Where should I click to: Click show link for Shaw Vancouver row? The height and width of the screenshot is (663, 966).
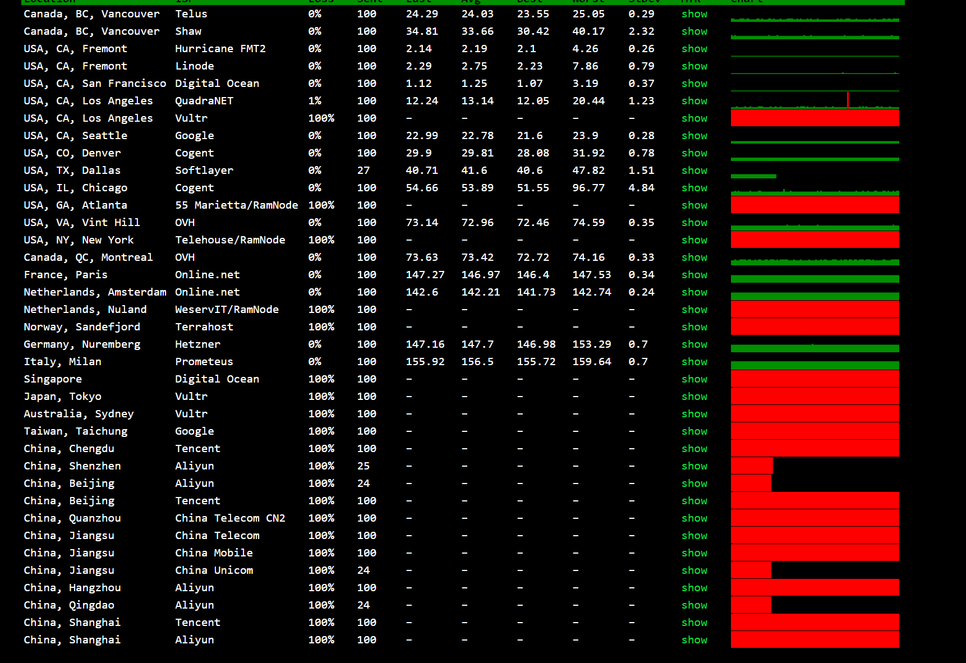point(694,31)
